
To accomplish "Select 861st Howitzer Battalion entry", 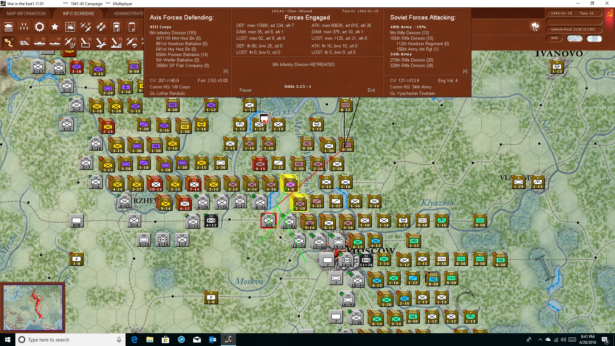I will pyautogui.click(x=182, y=44).
